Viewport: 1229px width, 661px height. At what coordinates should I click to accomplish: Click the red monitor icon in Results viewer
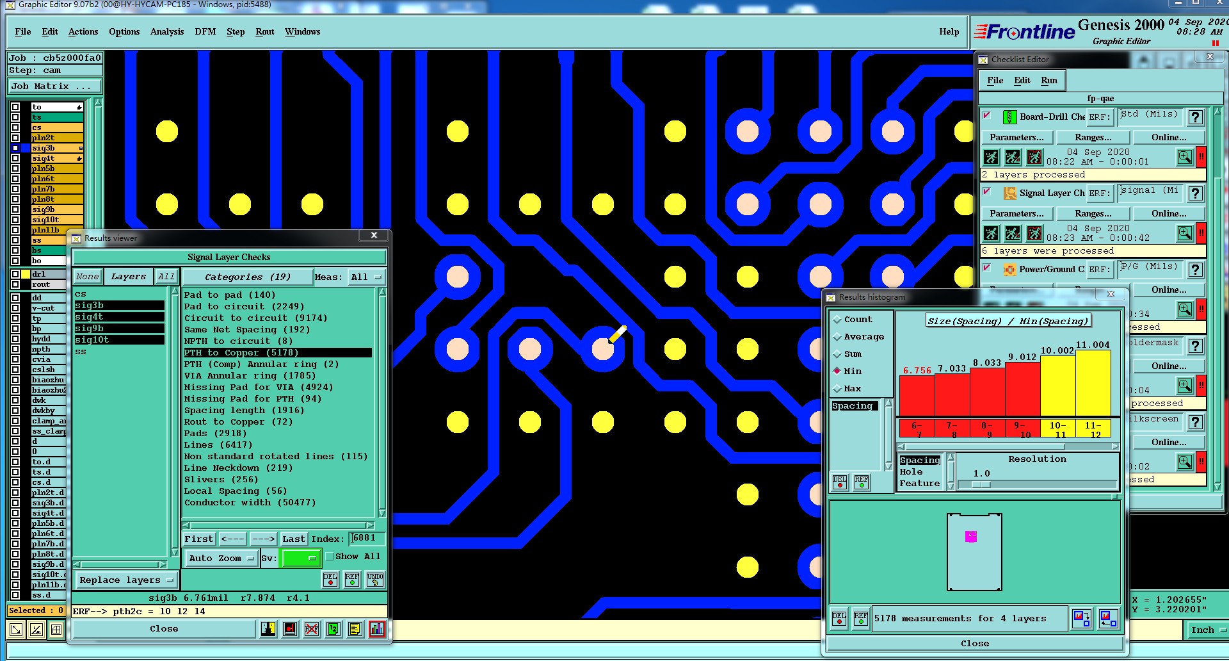[x=290, y=629]
